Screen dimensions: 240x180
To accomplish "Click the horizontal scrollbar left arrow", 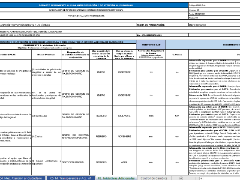I will tap(201, 178).
